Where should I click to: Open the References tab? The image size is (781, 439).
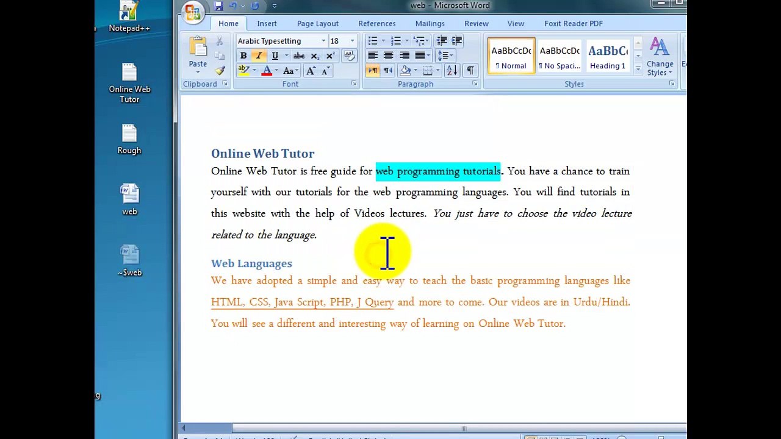[377, 23]
